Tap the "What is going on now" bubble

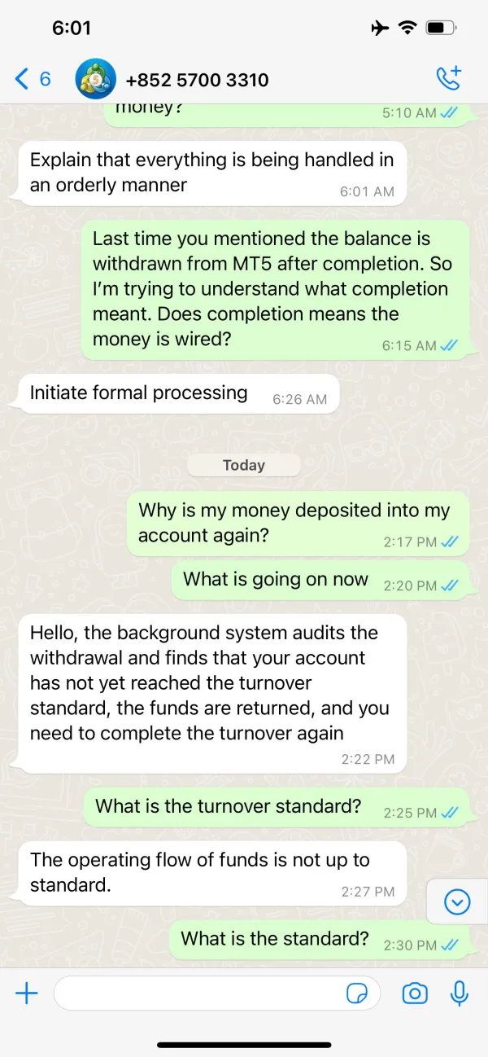click(x=320, y=581)
